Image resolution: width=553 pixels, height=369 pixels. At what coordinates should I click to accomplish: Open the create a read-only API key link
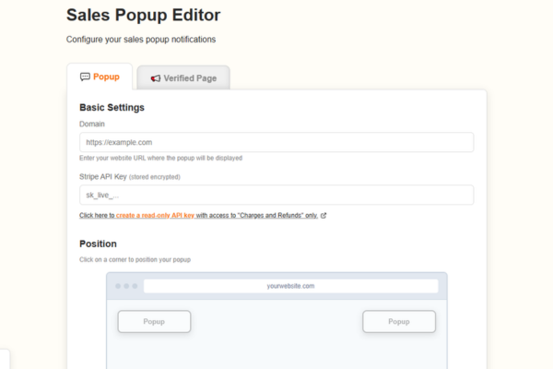155,215
